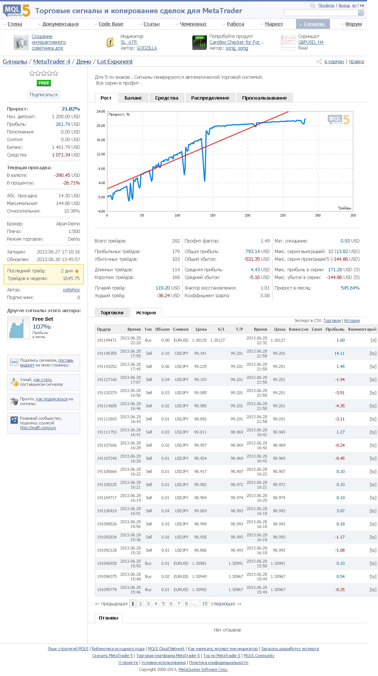Open the Проскальзывание tab

(264, 98)
